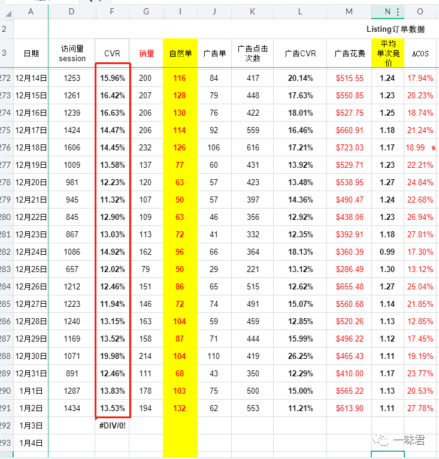The width and height of the screenshot is (439, 459).
Task: Select column A header
Action: coord(31,11)
